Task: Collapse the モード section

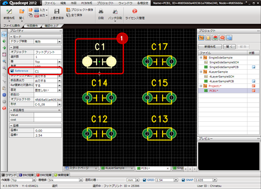Action: pyautogui.click(x=11, y=36)
